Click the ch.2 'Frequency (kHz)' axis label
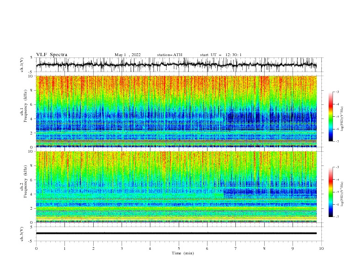Image resolution: width=362 pixels, height=279 pixels. [26, 181]
